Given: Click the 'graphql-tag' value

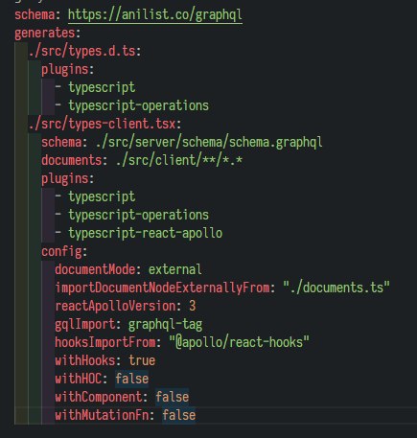Looking at the screenshot, I should [166, 324].
